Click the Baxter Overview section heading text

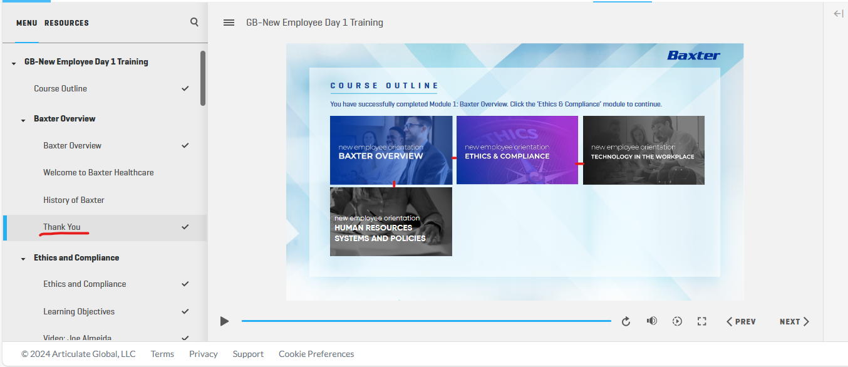tap(65, 118)
